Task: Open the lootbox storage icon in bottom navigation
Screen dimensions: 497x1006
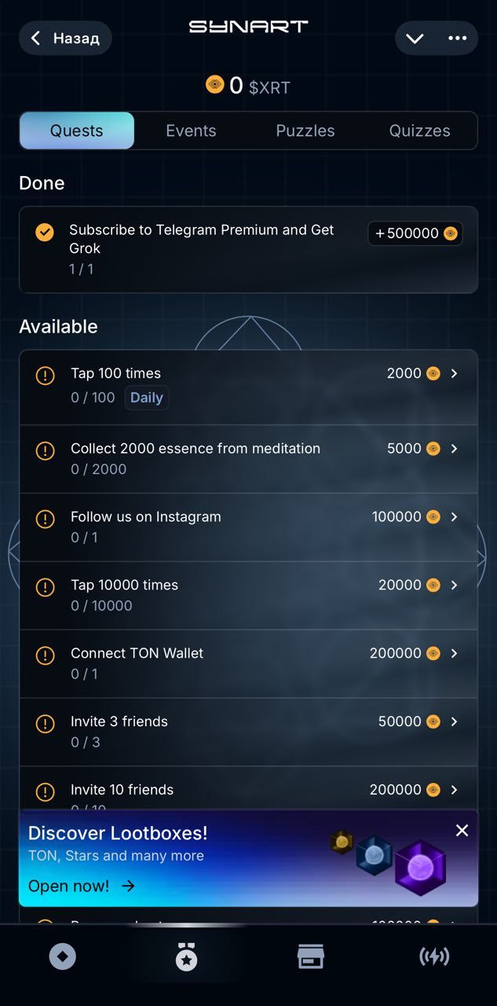Action: [x=310, y=956]
